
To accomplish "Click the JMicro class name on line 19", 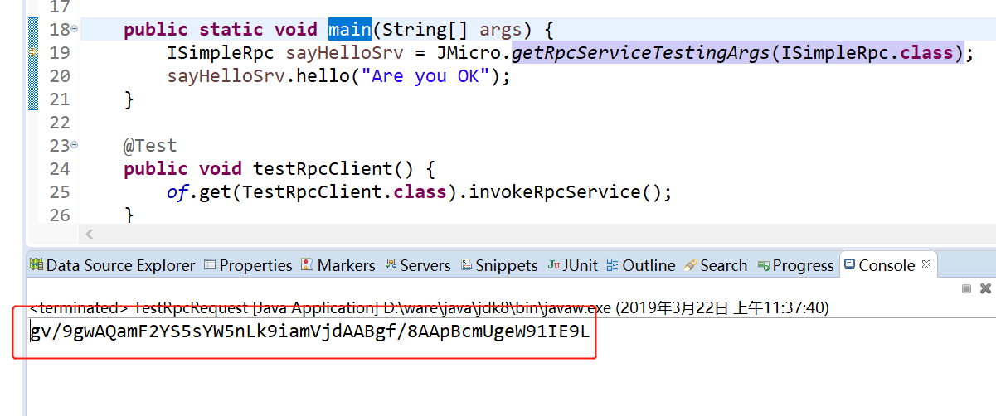I will (473, 53).
